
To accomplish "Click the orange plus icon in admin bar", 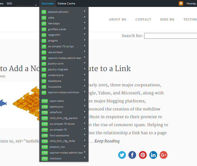I will 181,3.
